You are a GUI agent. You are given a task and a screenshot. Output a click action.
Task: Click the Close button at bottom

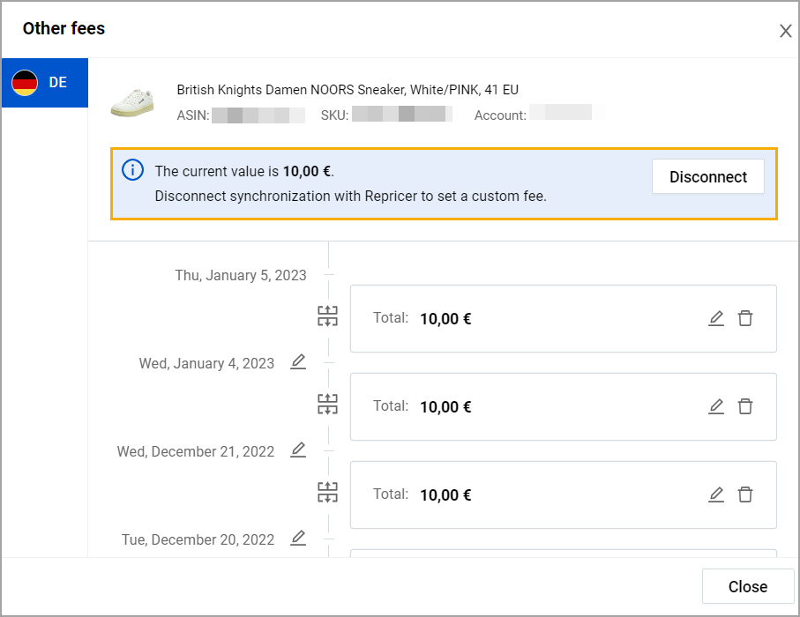tap(747, 586)
